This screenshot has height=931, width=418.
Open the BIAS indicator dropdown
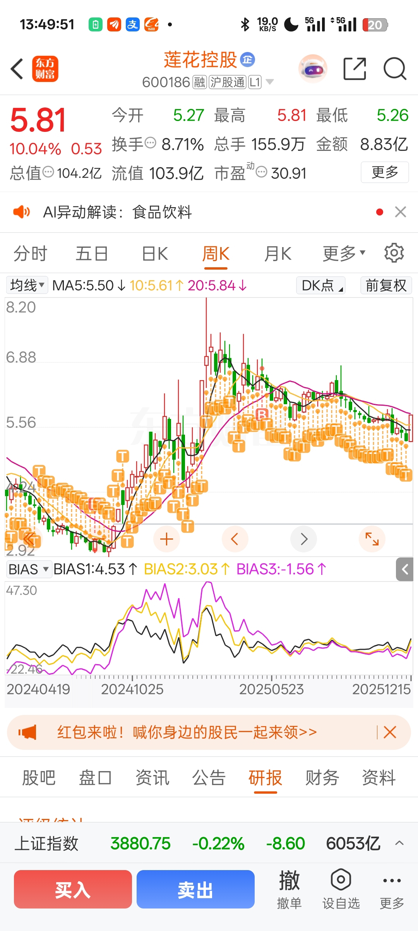(x=29, y=569)
